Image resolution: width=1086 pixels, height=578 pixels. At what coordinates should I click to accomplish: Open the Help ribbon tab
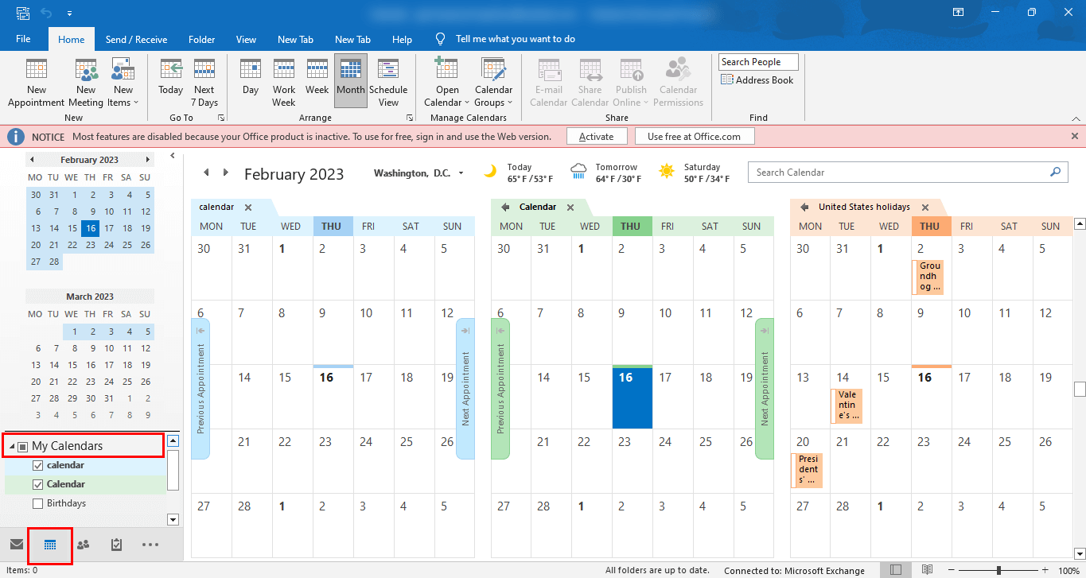tap(402, 39)
